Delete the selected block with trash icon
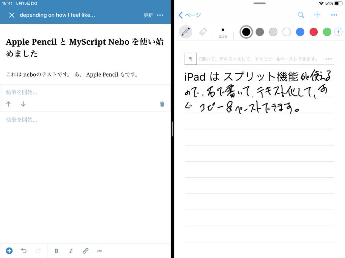The height and width of the screenshot is (258, 345). [162, 104]
